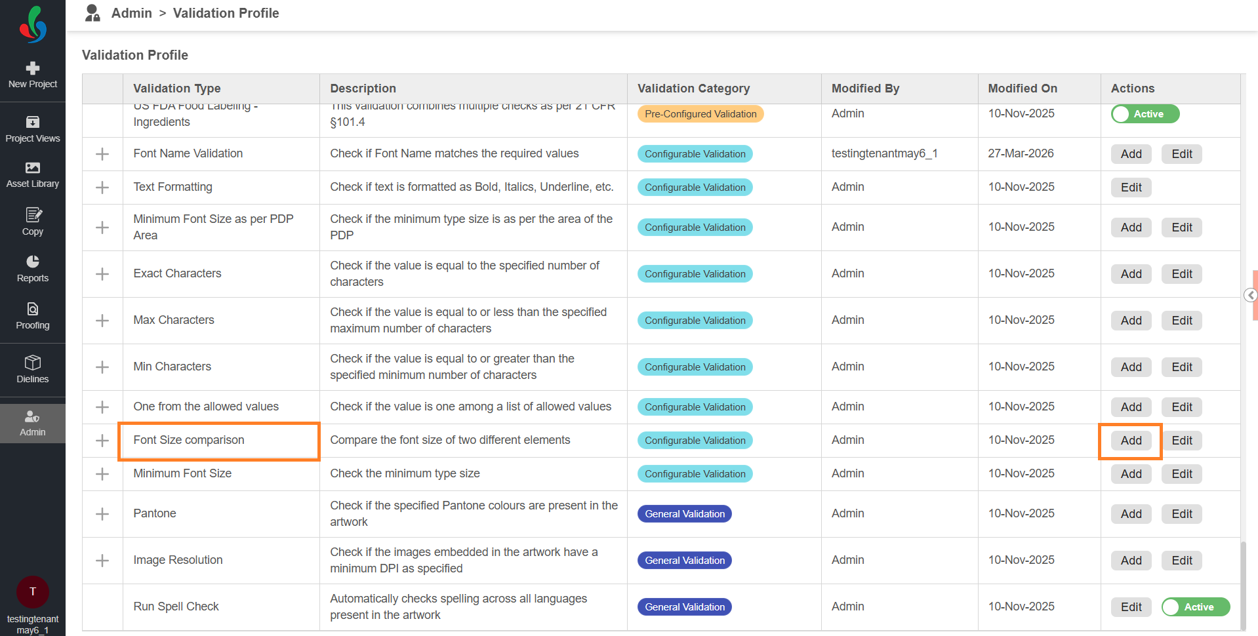Open the Proofing icon in sidebar
Screen dimensions: 1258x636
pyautogui.click(x=33, y=309)
